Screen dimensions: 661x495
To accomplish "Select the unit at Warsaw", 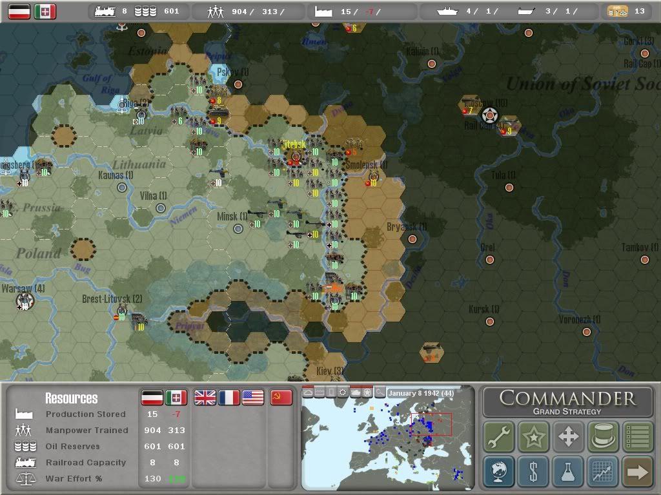I will 25,301.
